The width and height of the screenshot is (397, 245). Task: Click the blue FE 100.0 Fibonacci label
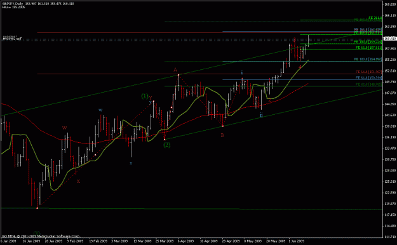[368, 59]
